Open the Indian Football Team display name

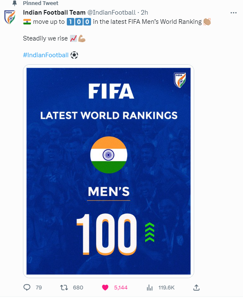point(54,13)
